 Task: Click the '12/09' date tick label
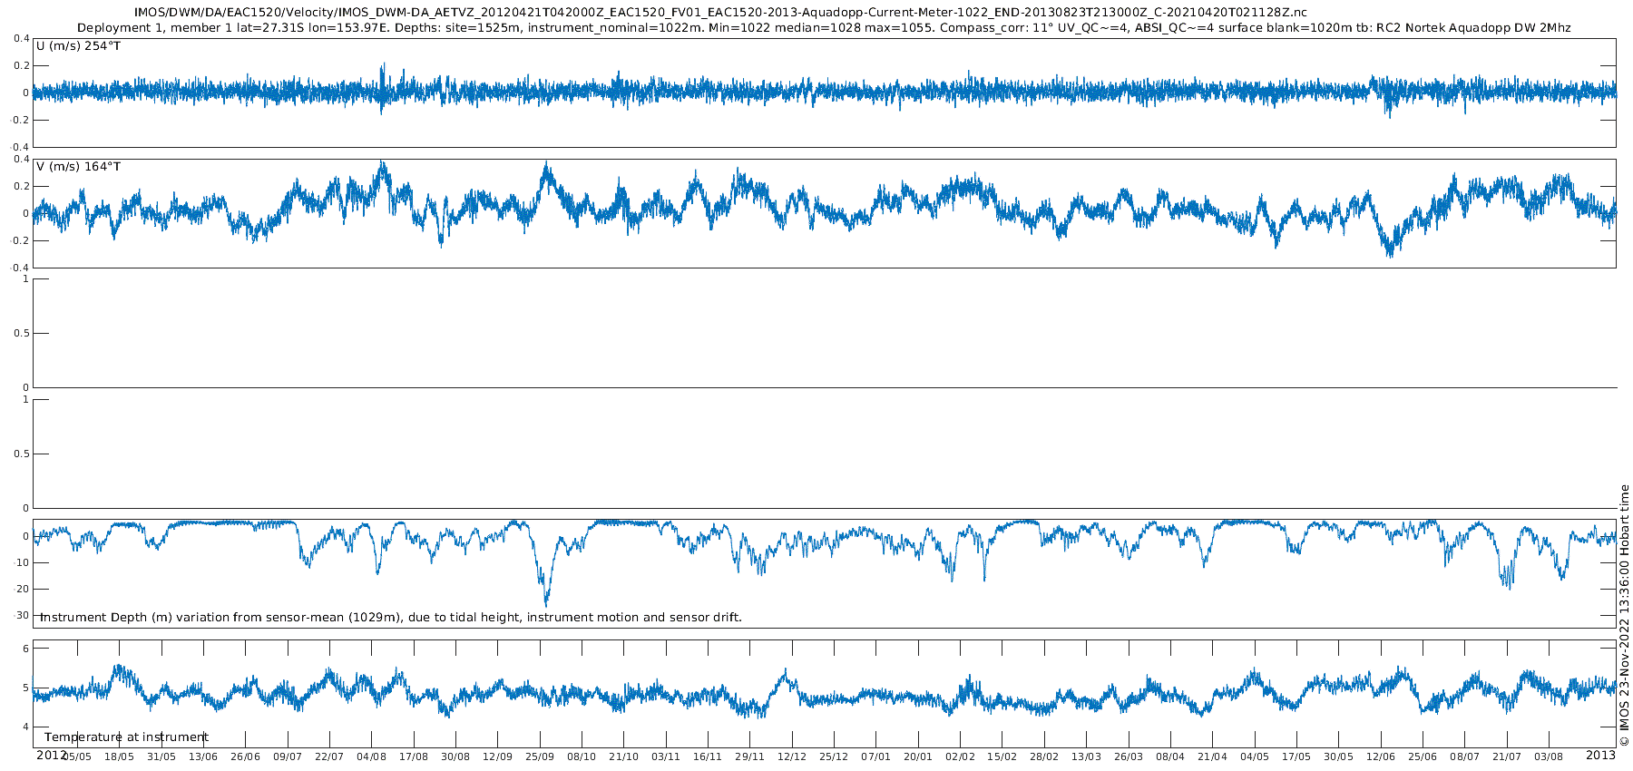click(497, 756)
